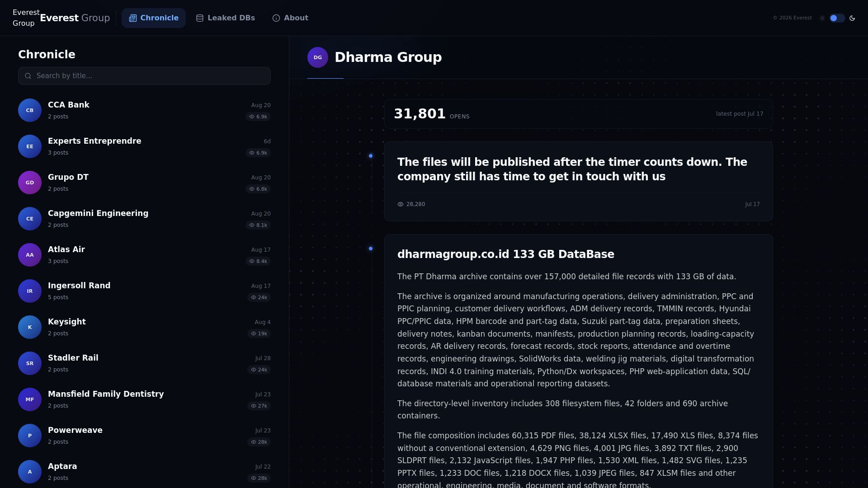Click the DG avatar beside Dharma Group
The height and width of the screenshot is (488, 868).
[318, 57]
